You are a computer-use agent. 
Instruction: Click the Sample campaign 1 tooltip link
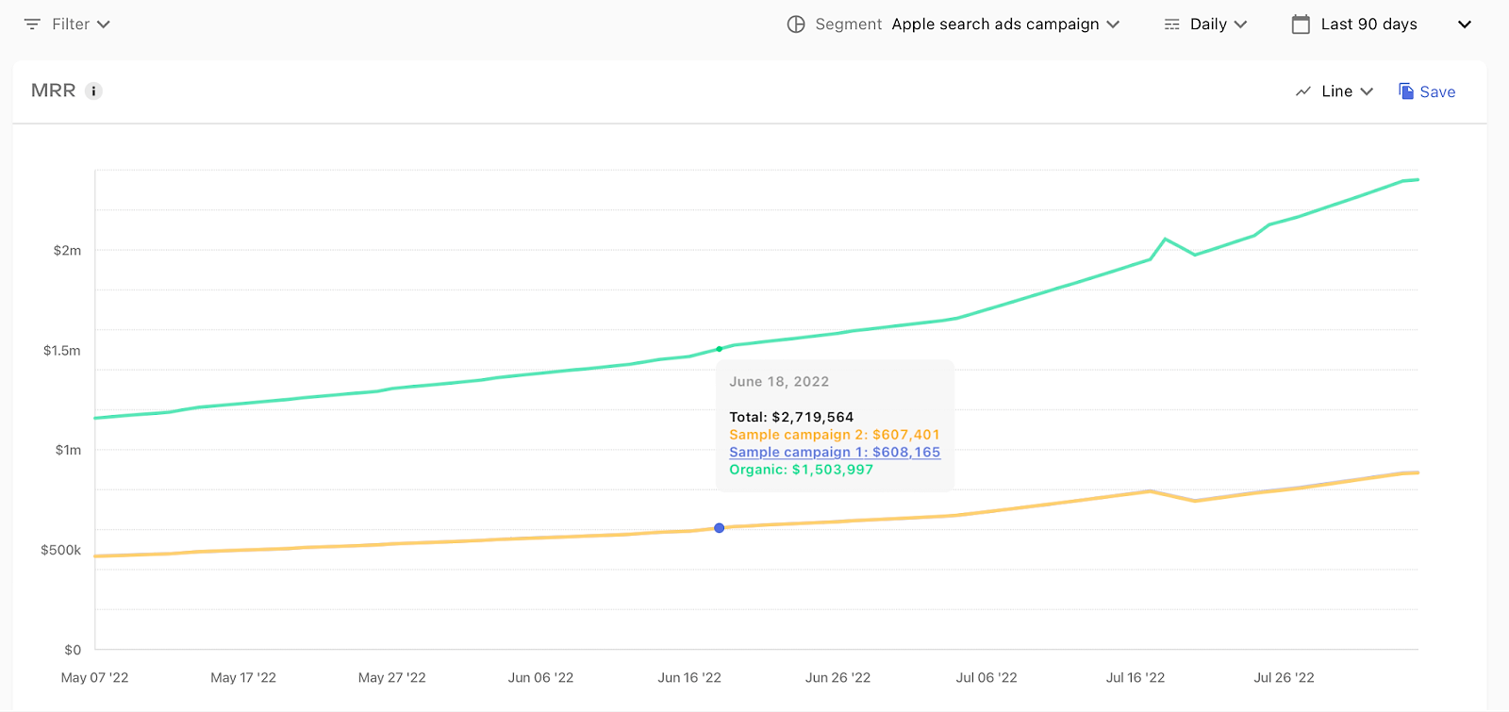(x=835, y=452)
